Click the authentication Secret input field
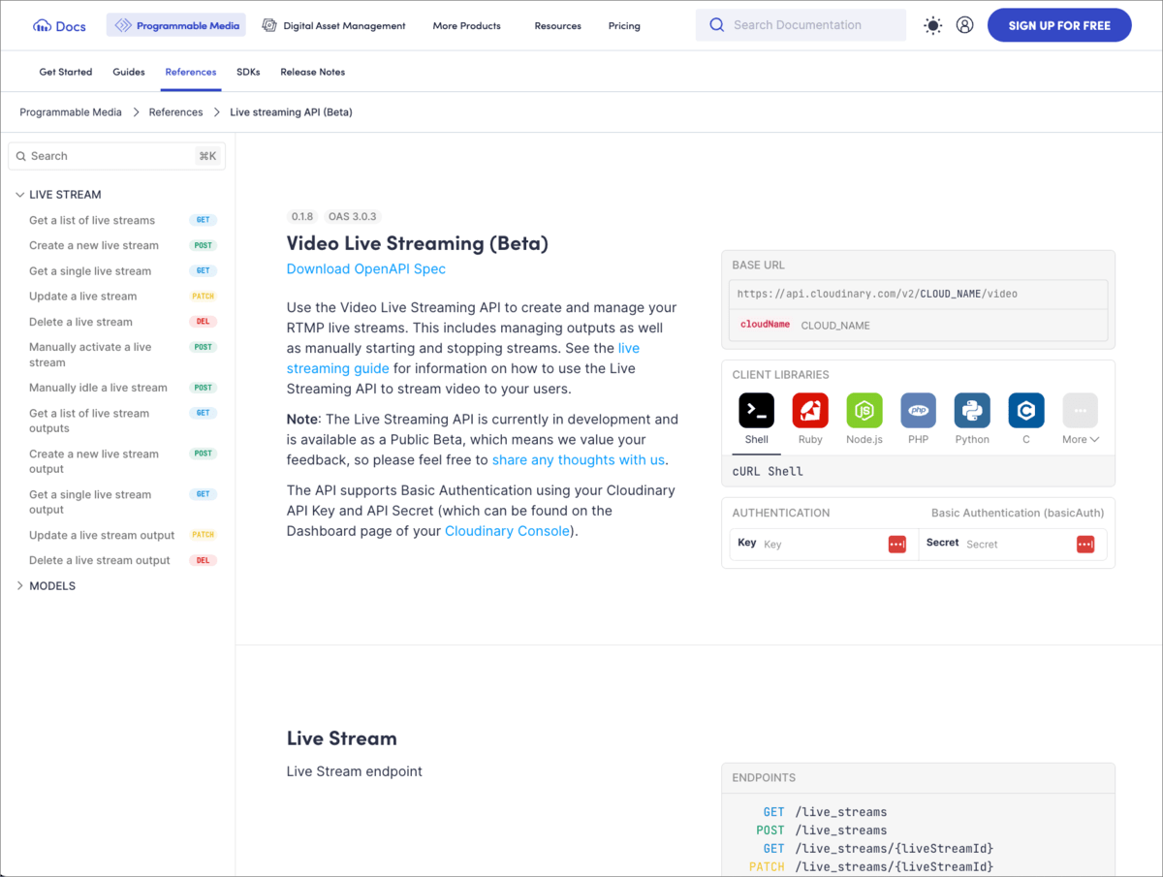 coord(1013,545)
